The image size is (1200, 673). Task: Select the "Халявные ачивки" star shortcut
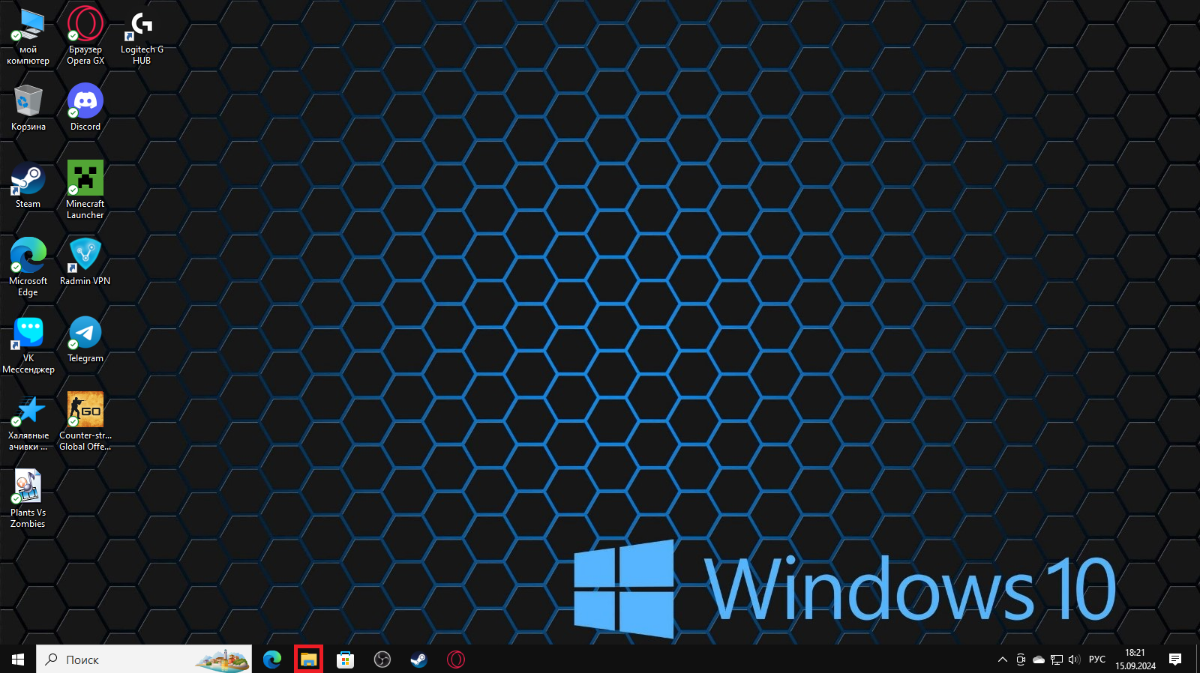28,422
